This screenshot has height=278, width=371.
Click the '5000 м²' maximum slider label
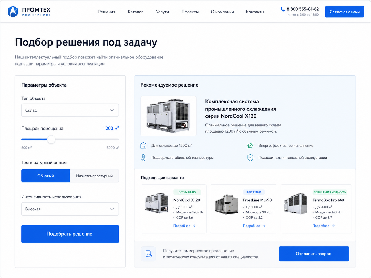[113, 148]
